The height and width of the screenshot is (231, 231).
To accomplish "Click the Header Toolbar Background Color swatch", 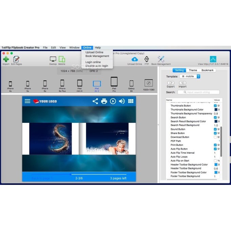I will [216, 165].
